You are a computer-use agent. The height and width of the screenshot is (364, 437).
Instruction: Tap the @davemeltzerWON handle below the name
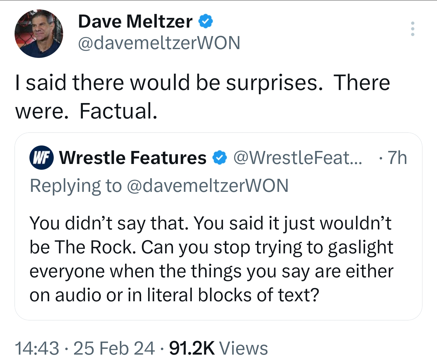[159, 43]
